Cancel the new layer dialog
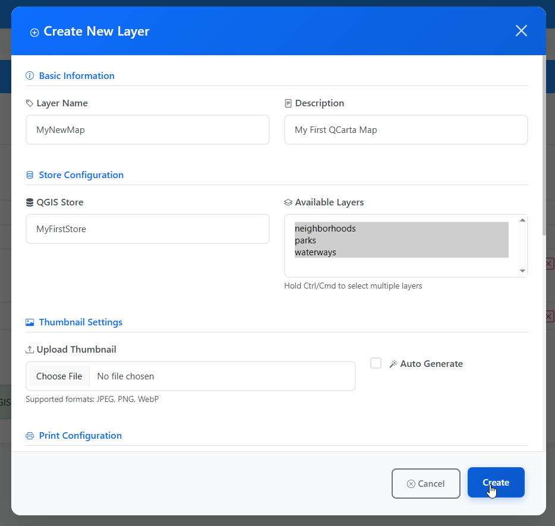Image resolution: width=555 pixels, height=526 pixels. click(426, 484)
